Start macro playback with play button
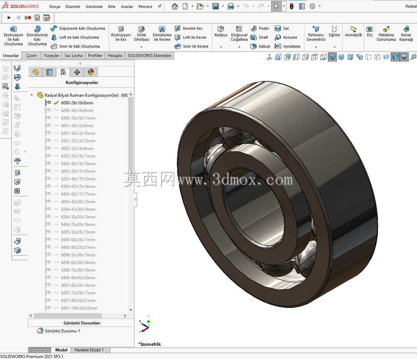Viewport: 417px width, 359px height. [x=9, y=18]
